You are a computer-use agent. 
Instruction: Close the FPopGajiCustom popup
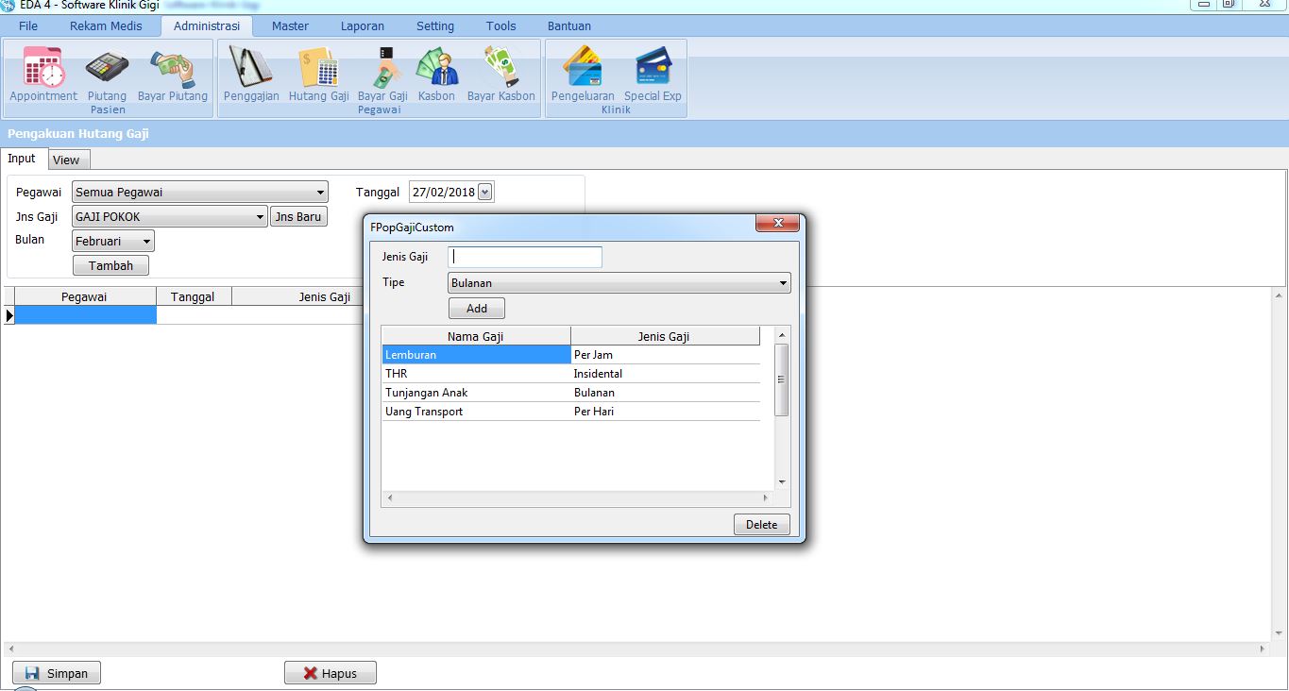[x=778, y=223]
